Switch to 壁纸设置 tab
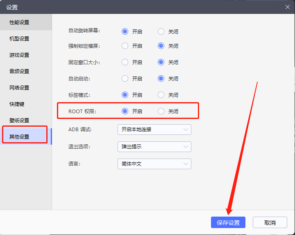 pyautogui.click(x=26, y=120)
